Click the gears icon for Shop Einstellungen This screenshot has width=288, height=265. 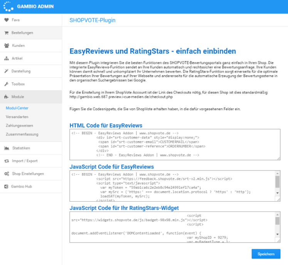6,174
